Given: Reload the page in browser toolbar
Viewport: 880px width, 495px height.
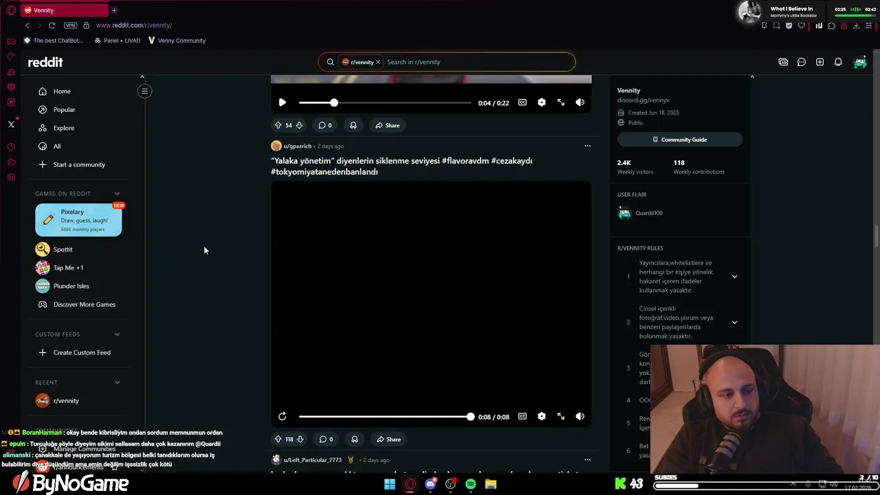Looking at the screenshot, I should 52,25.
